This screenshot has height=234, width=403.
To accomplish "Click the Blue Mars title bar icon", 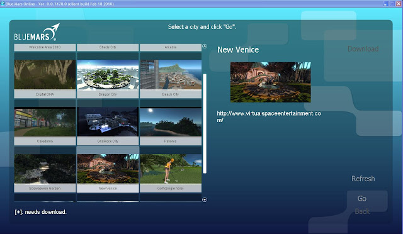I will click(x=3, y=4).
